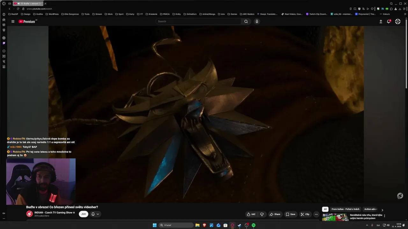Viewport: 408px width, 229px height.
Task: Open Opera menu logo button
Action: tap(4, 3)
